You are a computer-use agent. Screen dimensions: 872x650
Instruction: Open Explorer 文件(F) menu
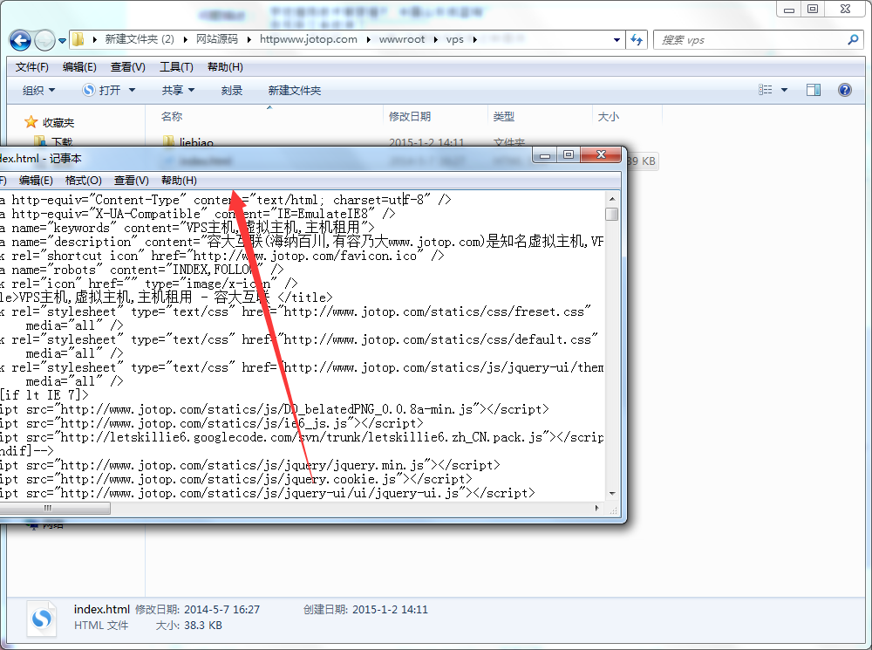pyautogui.click(x=31, y=67)
